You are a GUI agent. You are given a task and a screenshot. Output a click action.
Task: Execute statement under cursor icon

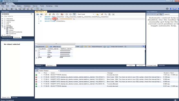point(50,14)
